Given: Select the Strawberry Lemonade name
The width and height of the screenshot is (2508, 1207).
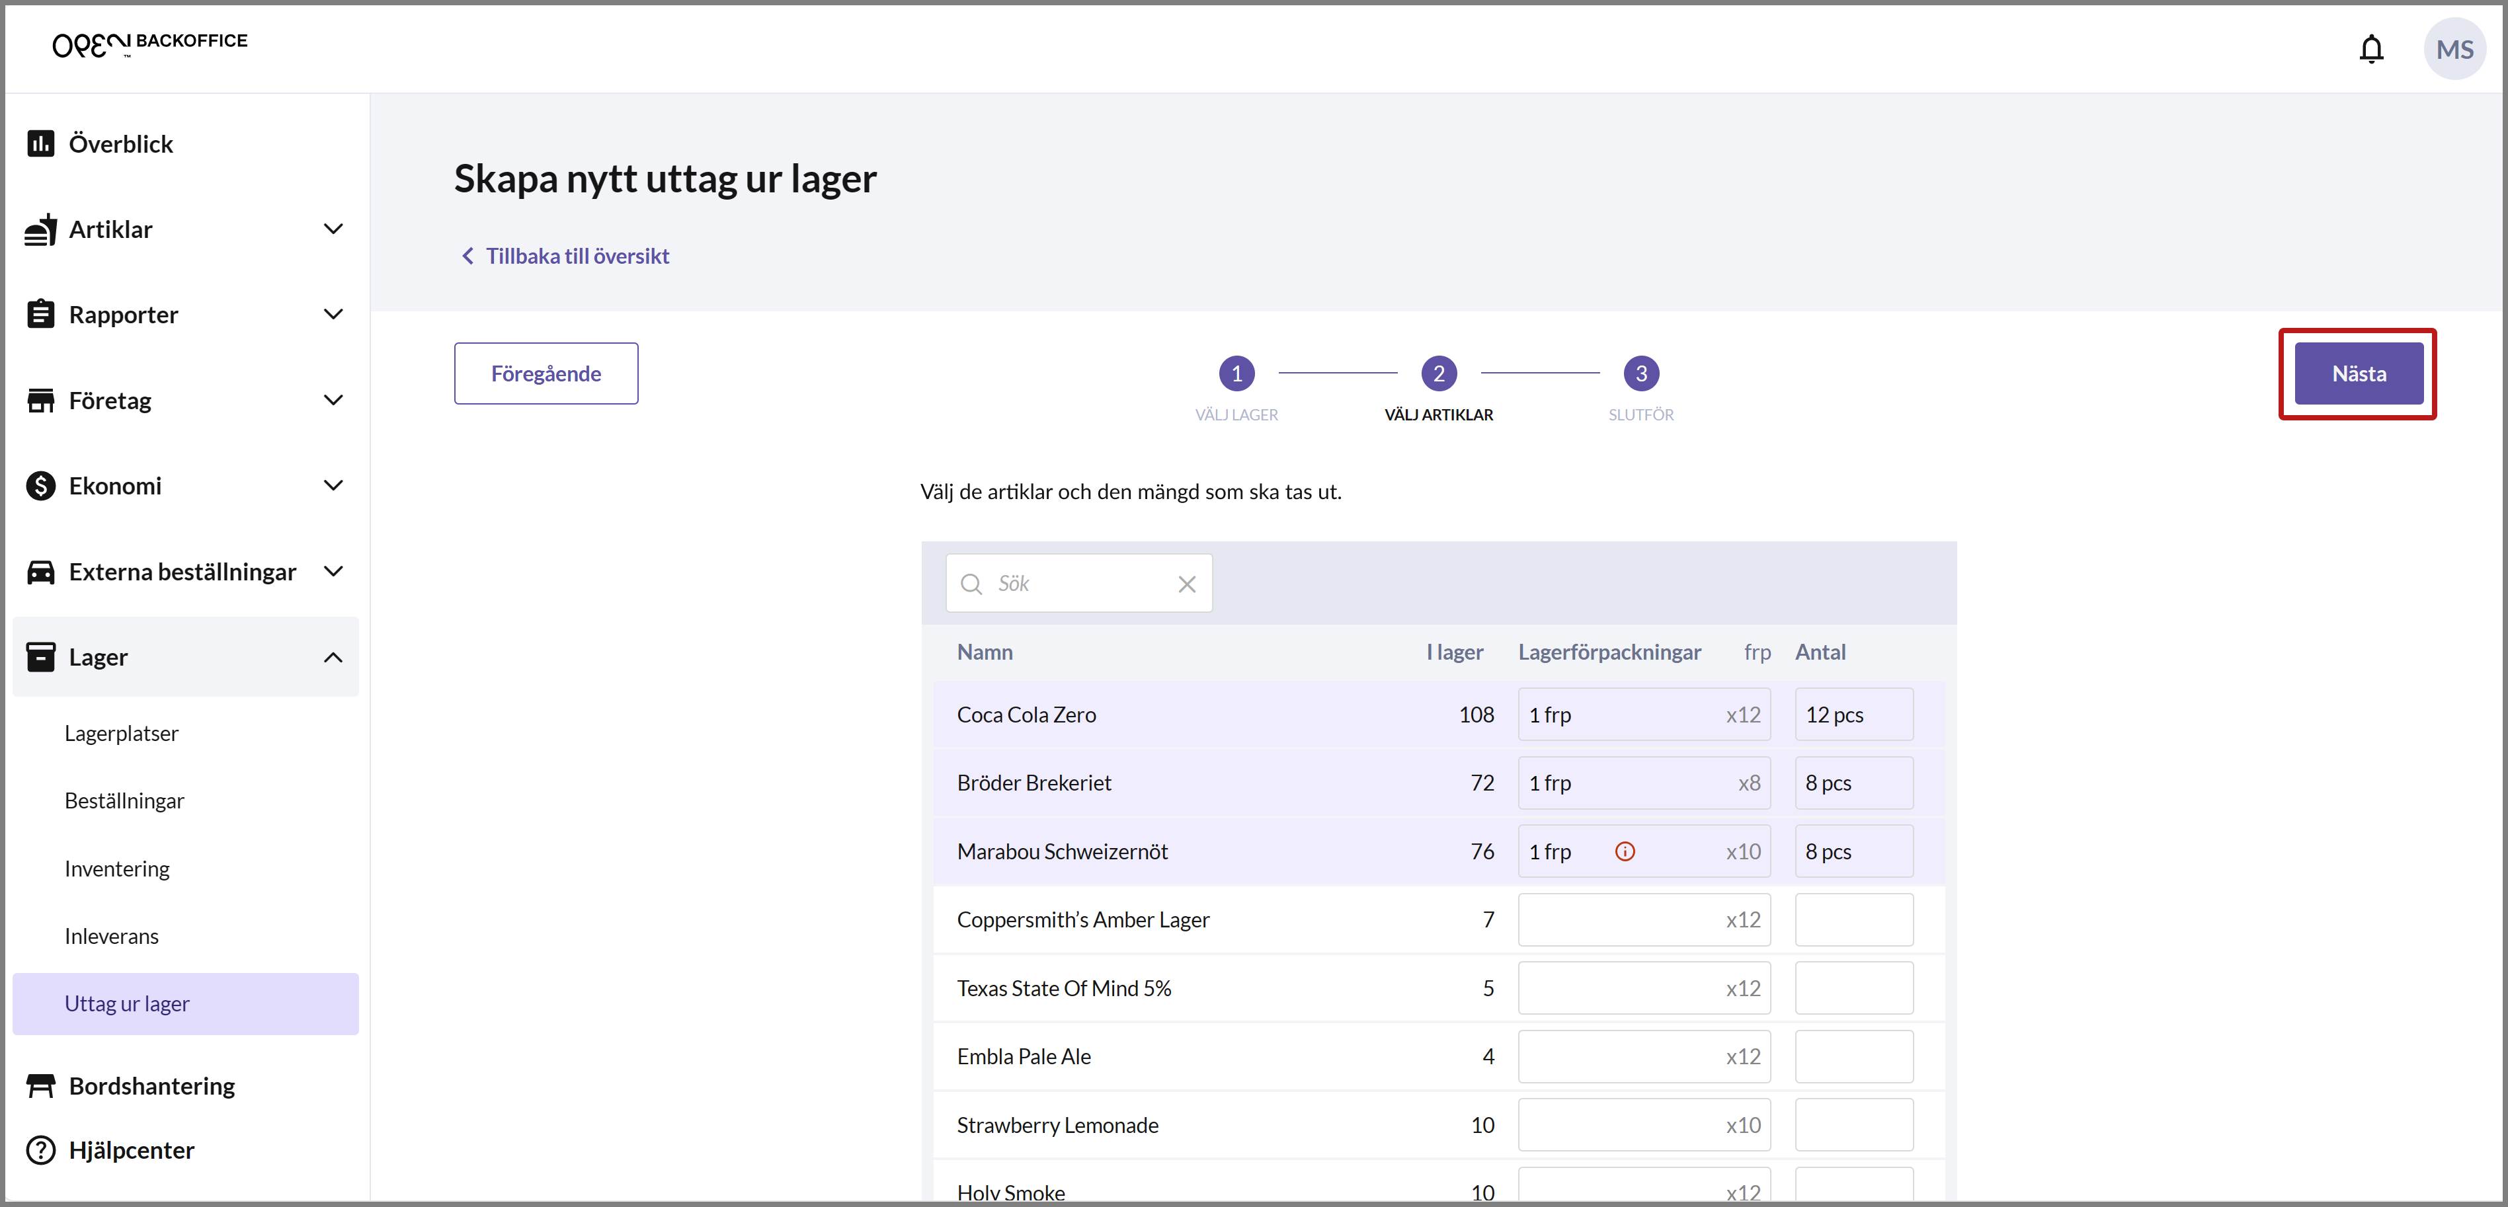Looking at the screenshot, I should pyautogui.click(x=1057, y=1125).
